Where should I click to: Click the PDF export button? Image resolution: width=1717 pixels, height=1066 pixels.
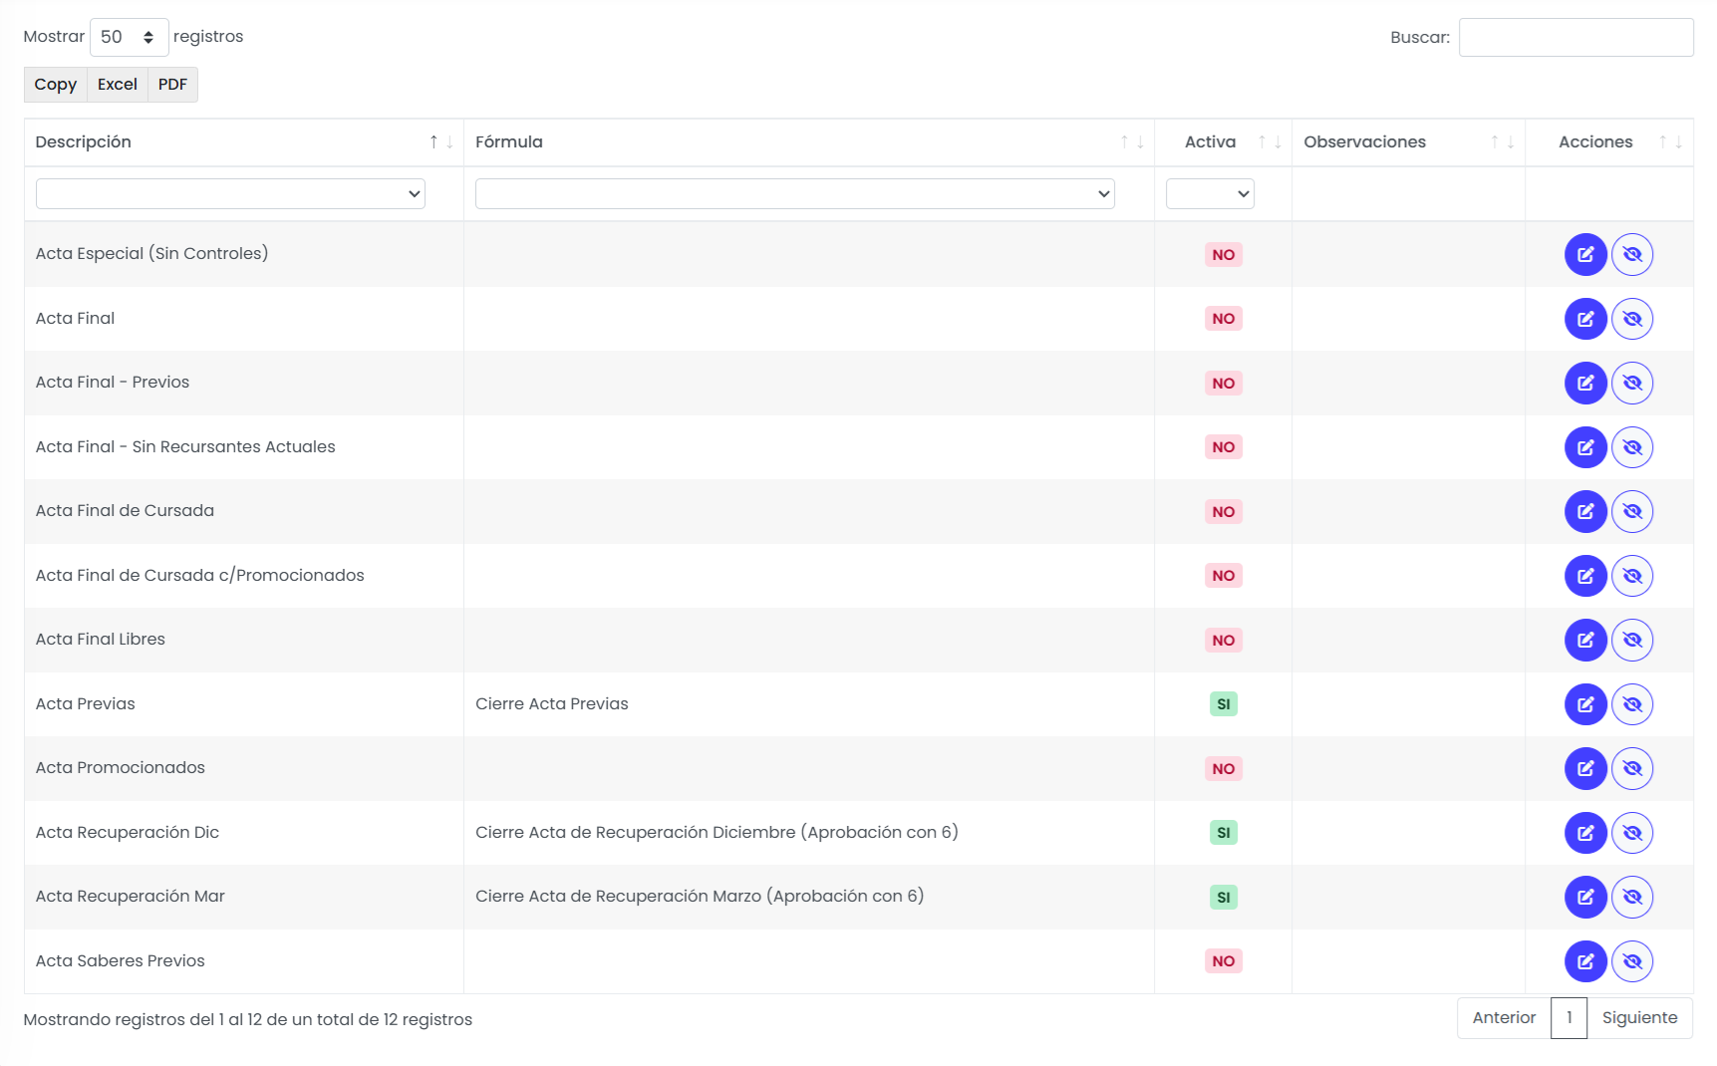172,85
